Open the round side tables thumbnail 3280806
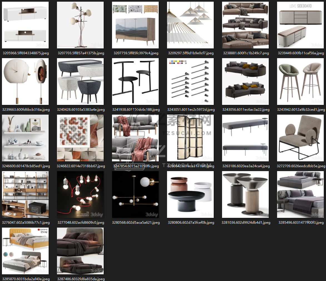The width and height of the screenshot is (326, 281). [190, 194]
